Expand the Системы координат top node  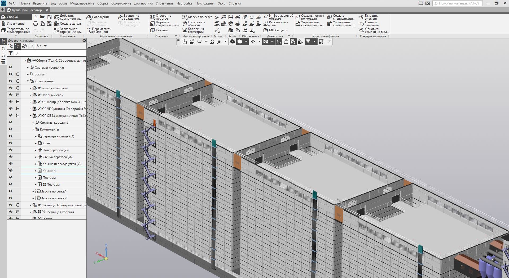point(28,68)
